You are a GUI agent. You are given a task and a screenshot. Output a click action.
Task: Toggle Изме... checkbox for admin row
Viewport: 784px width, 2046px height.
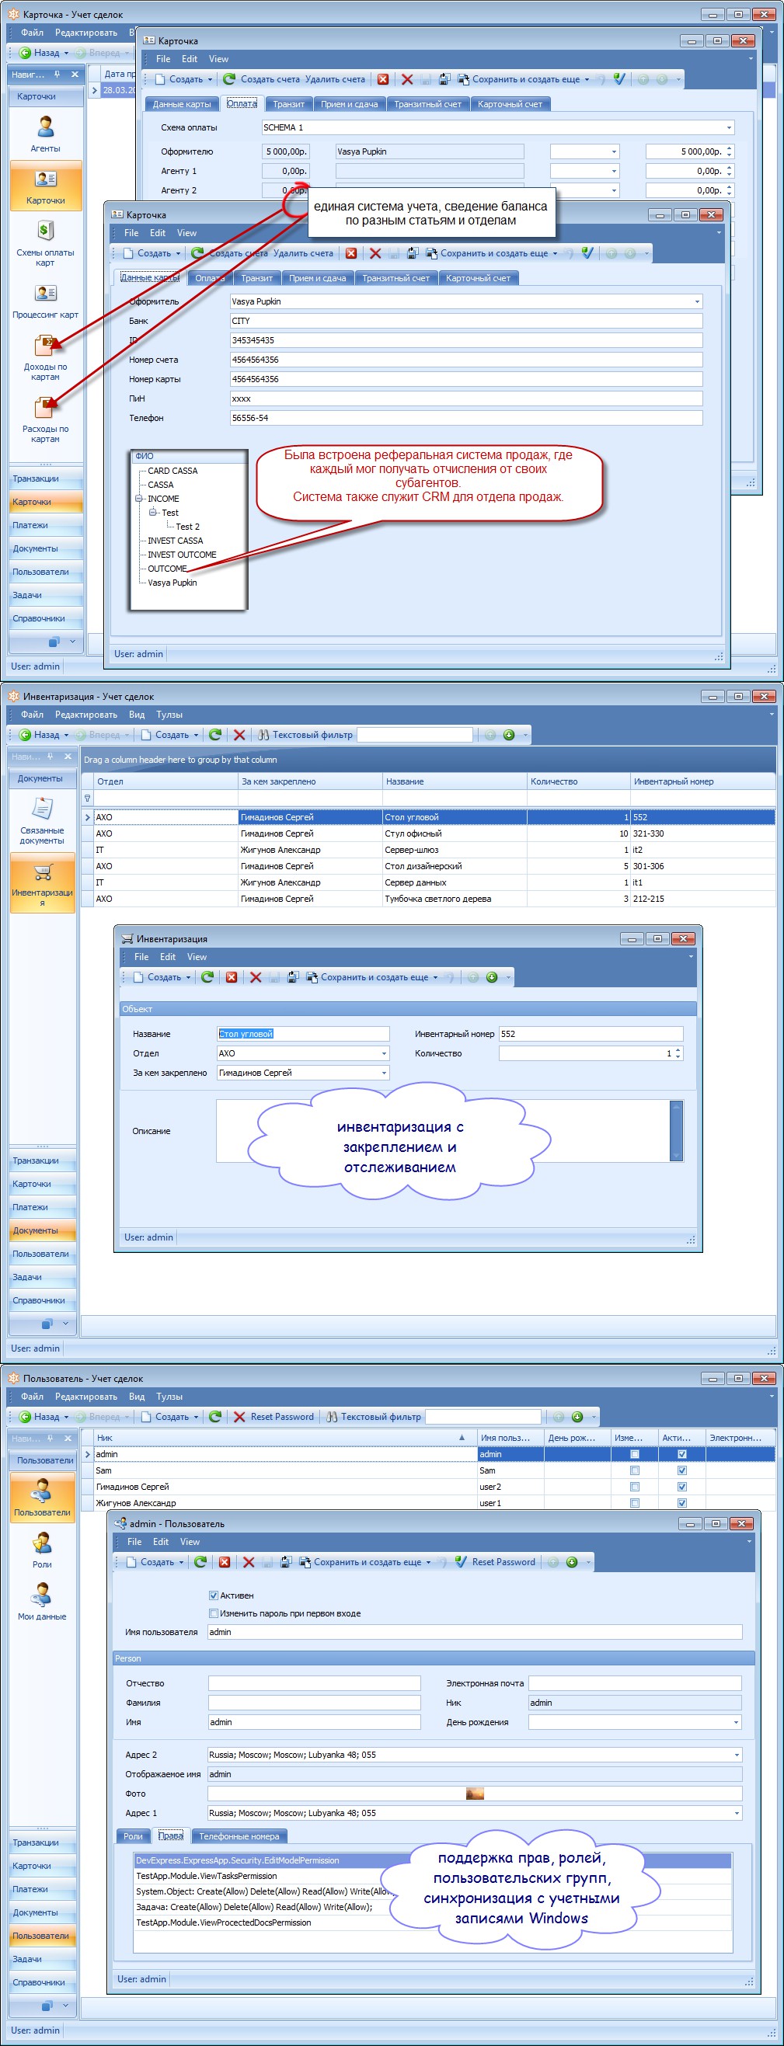(x=634, y=1453)
